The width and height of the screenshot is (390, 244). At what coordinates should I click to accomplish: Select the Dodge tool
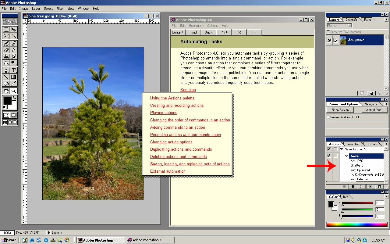pyautogui.click(x=14, y=63)
